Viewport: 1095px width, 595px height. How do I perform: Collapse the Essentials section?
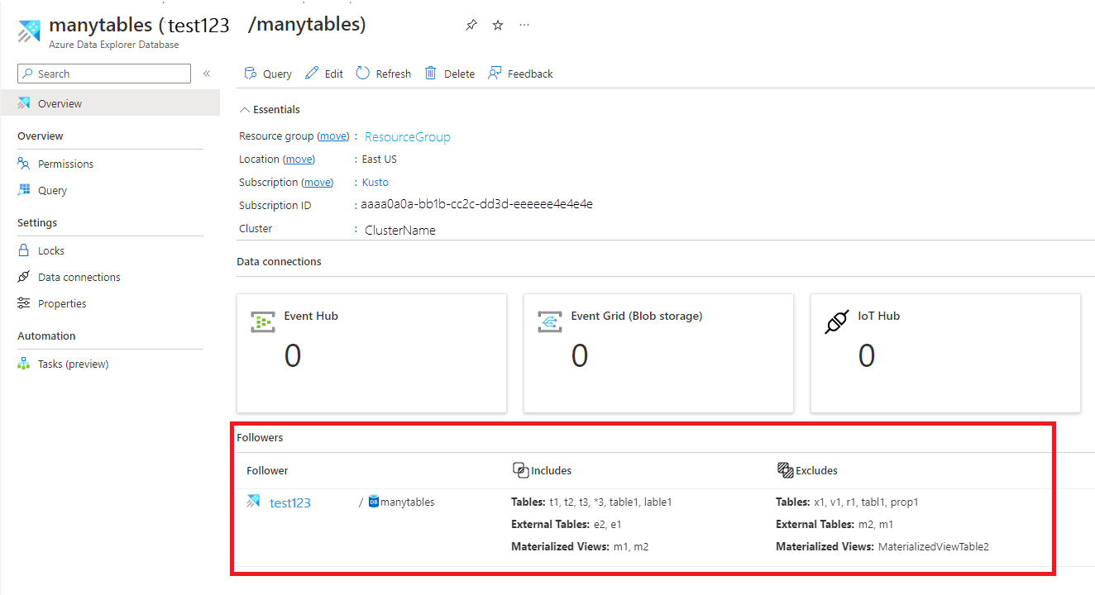(x=245, y=109)
